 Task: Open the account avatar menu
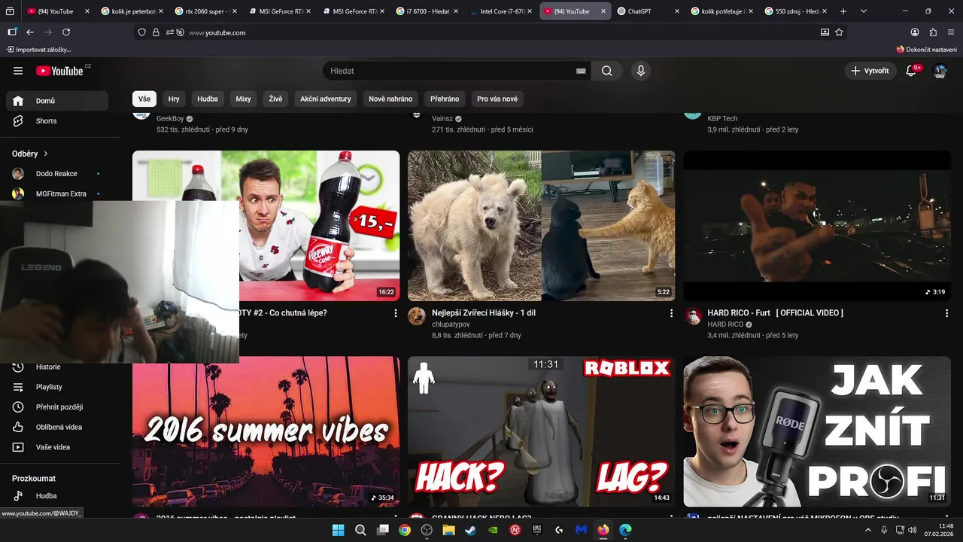(940, 71)
